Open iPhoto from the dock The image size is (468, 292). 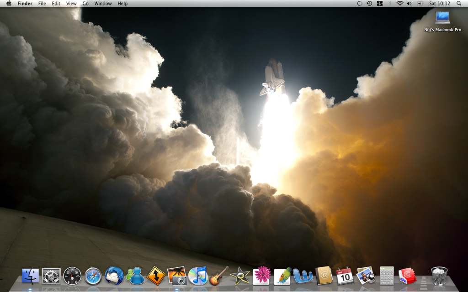pyautogui.click(x=176, y=276)
